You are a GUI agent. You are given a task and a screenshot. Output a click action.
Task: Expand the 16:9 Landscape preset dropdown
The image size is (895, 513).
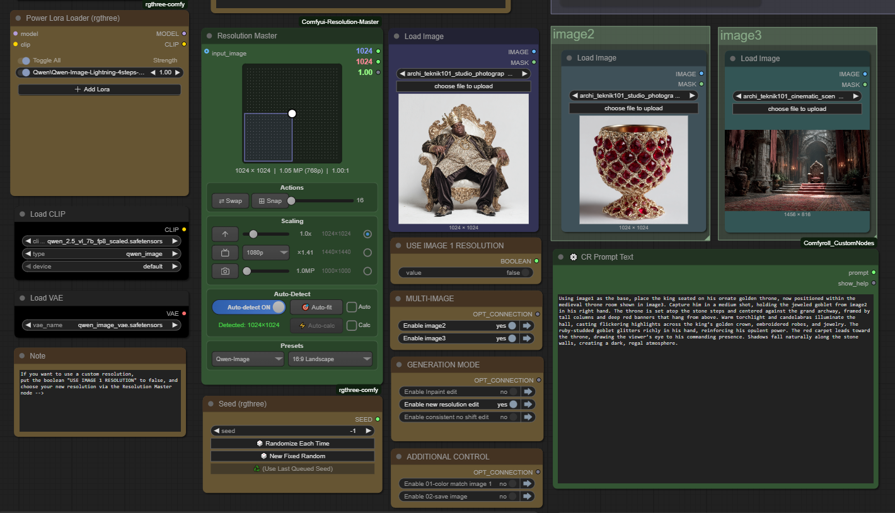330,359
